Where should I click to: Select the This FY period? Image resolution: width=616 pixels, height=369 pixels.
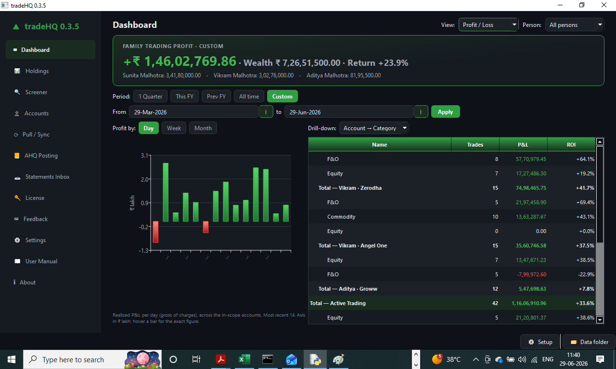click(184, 97)
